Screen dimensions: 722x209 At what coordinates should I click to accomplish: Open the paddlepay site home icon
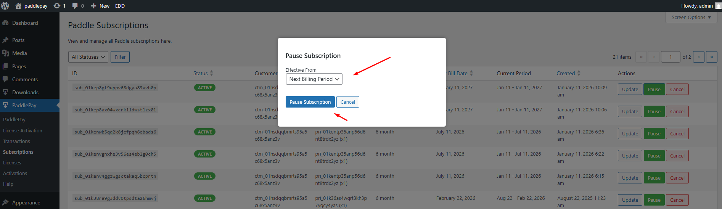(x=18, y=6)
